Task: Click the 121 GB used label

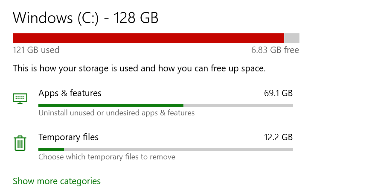Action: click(x=36, y=50)
